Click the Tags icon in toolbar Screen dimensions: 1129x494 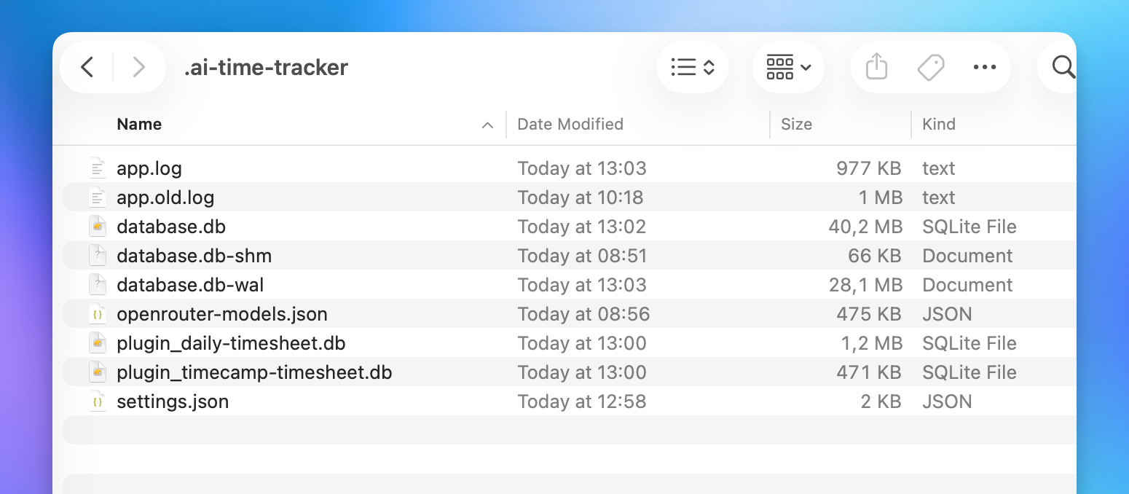930,68
